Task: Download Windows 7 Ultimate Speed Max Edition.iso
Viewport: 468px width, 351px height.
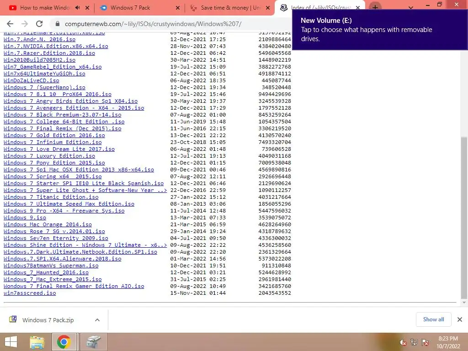Action: 69,204
